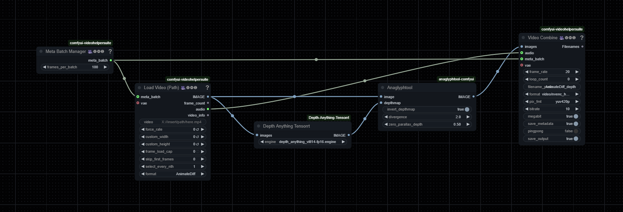Click the divergence 2.0 value slider
623x212 pixels.
427,117
